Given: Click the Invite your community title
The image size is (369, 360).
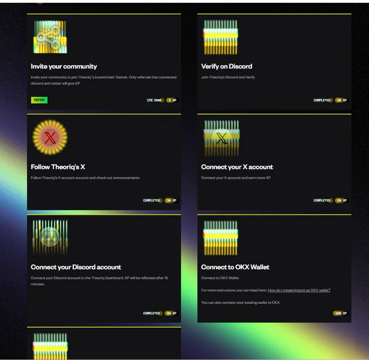Looking at the screenshot, I should coord(64,66).
